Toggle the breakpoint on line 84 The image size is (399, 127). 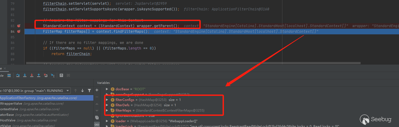click(19, 31)
